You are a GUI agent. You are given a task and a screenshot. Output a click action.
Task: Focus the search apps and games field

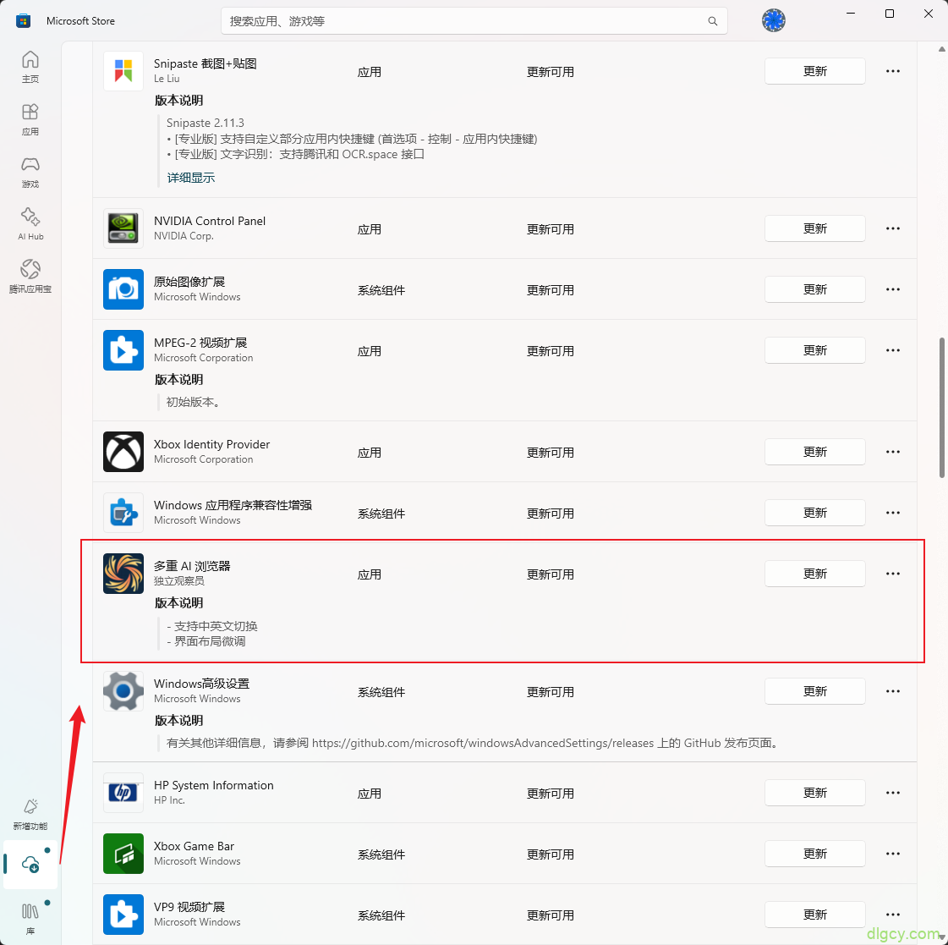pos(465,21)
